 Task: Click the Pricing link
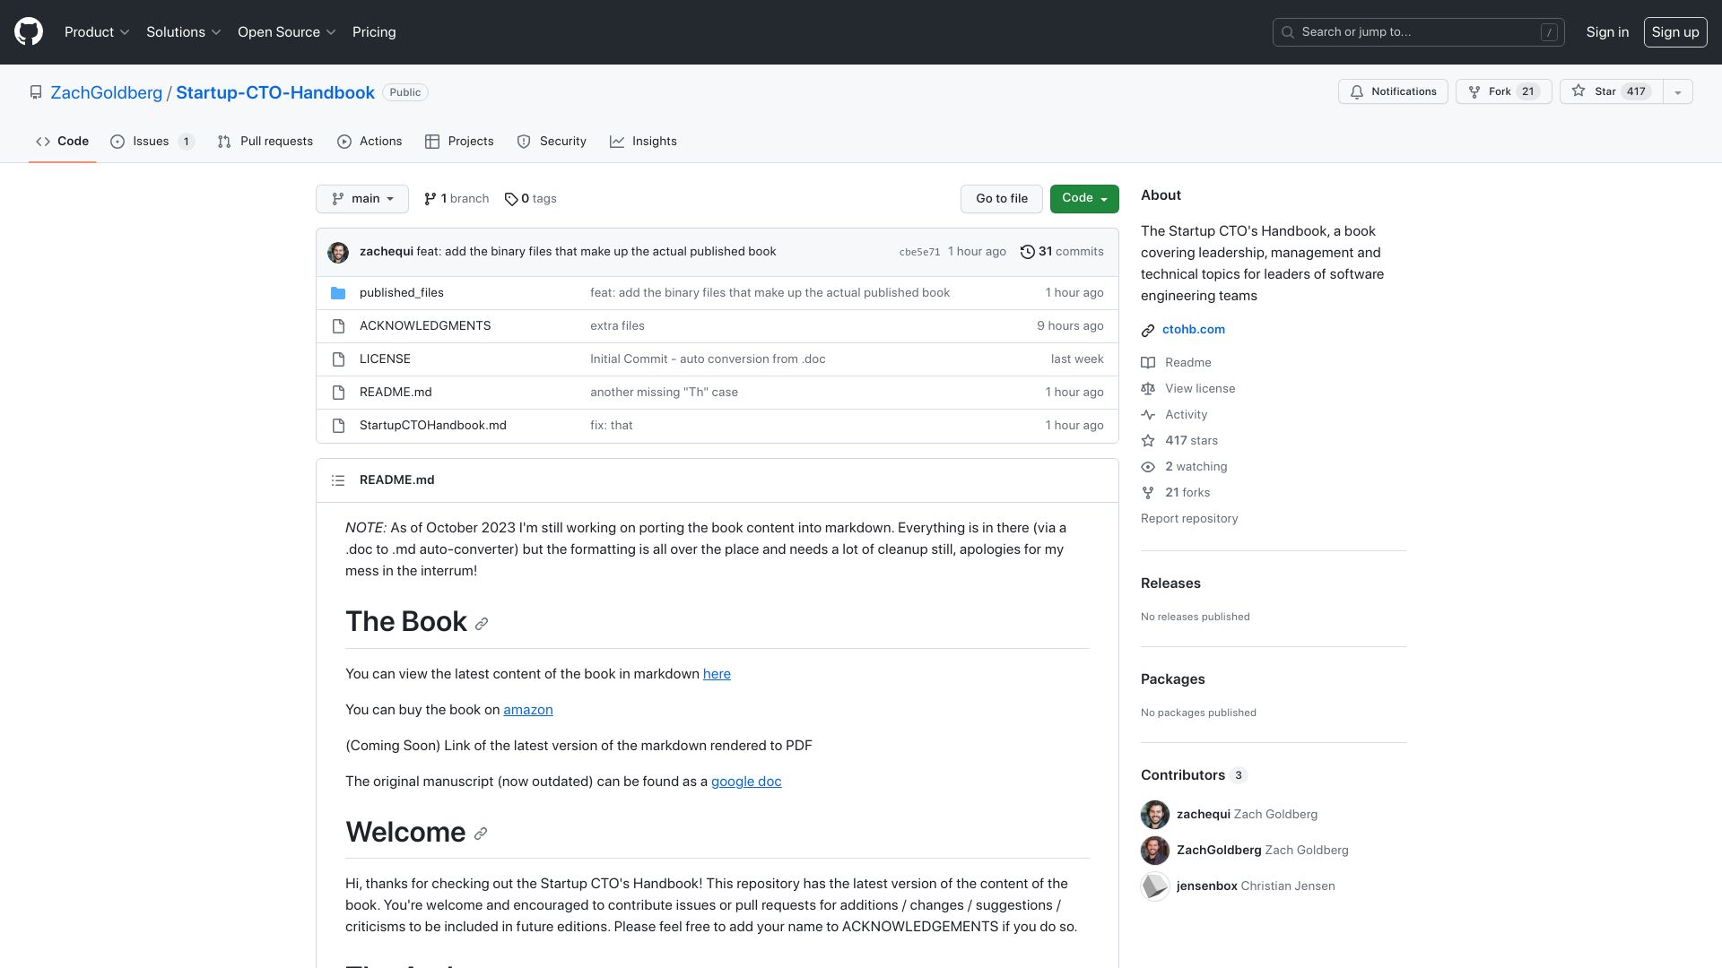pos(374,32)
